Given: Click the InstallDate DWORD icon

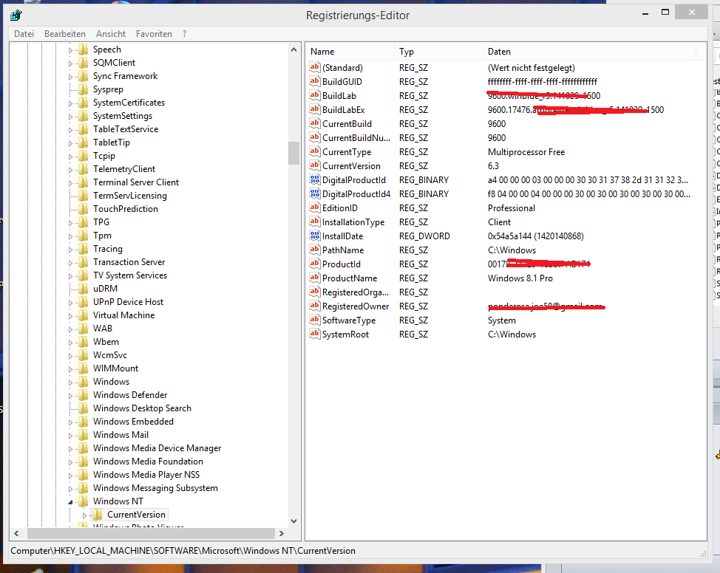Looking at the screenshot, I should pos(315,236).
